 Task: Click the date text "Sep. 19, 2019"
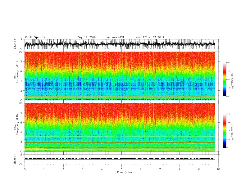click(x=87, y=37)
